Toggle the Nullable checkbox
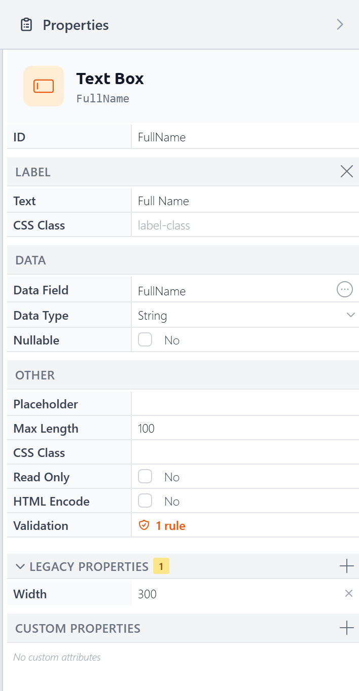Viewport: 359px width, 691px height. [x=145, y=339]
